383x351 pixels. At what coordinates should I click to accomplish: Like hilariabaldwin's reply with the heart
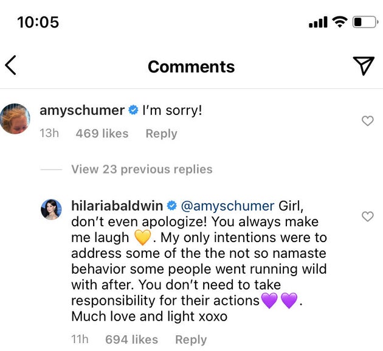(x=367, y=216)
